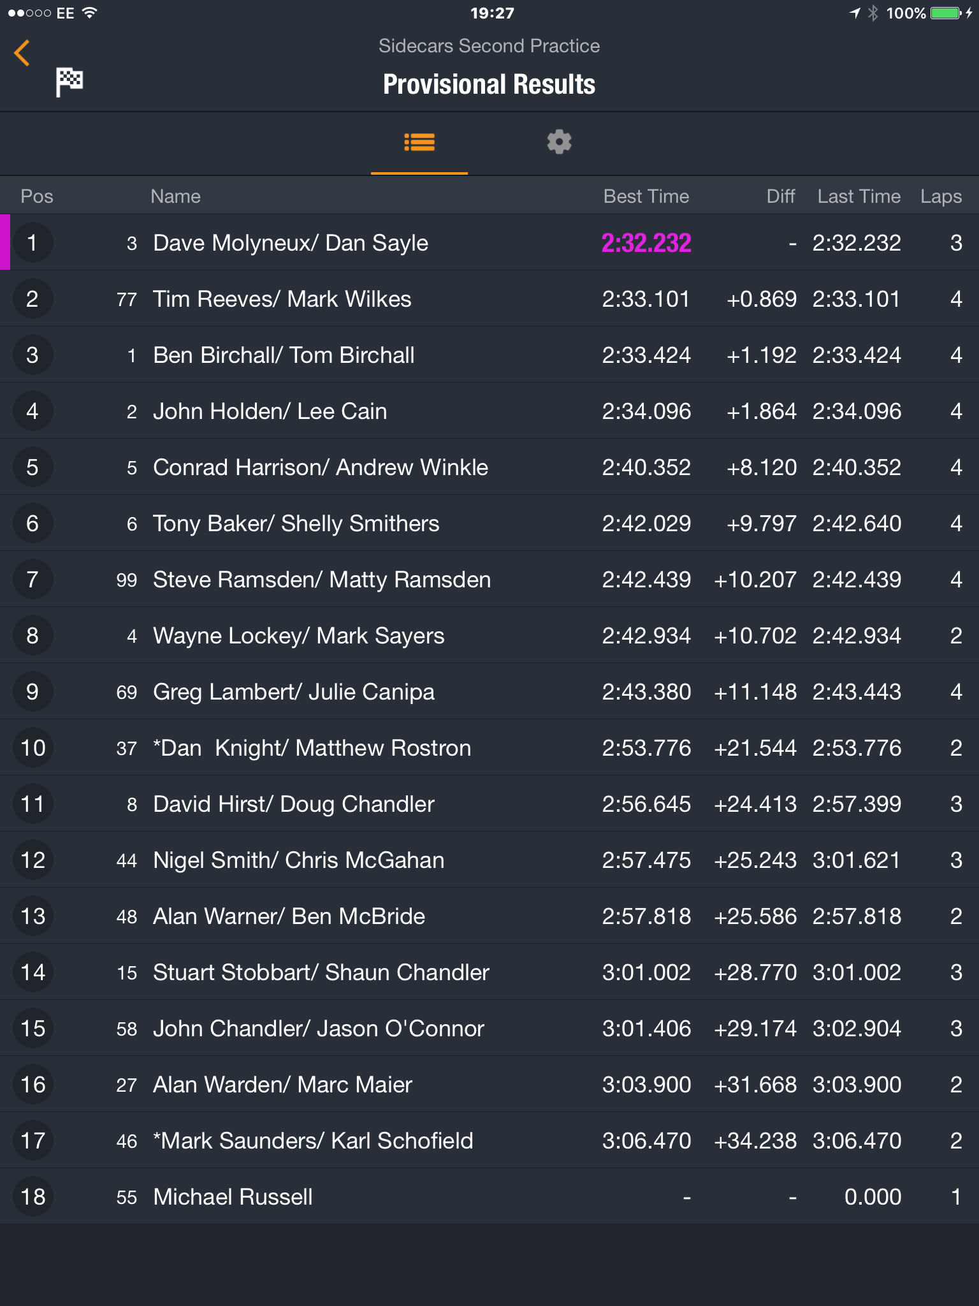Tap the Name column header
This screenshot has width=979, height=1306.
[x=175, y=196]
